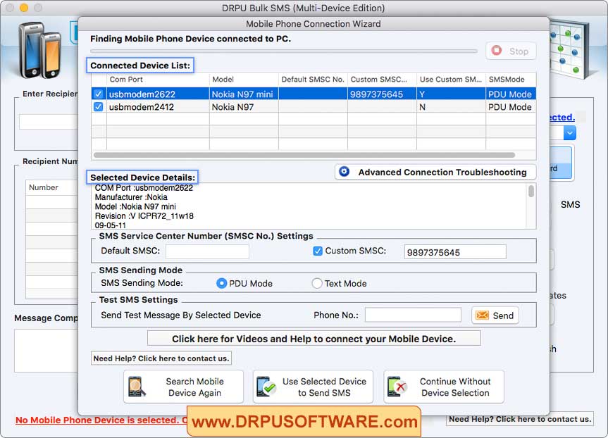Click the Stop search button
Screen dimensions: 608x438
point(511,51)
